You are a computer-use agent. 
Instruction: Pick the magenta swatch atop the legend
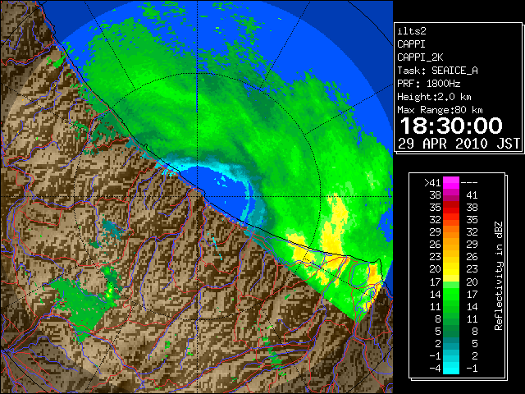click(x=451, y=183)
